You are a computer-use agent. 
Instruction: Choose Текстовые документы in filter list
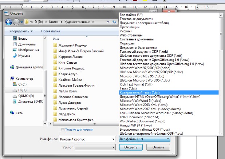[169, 19]
